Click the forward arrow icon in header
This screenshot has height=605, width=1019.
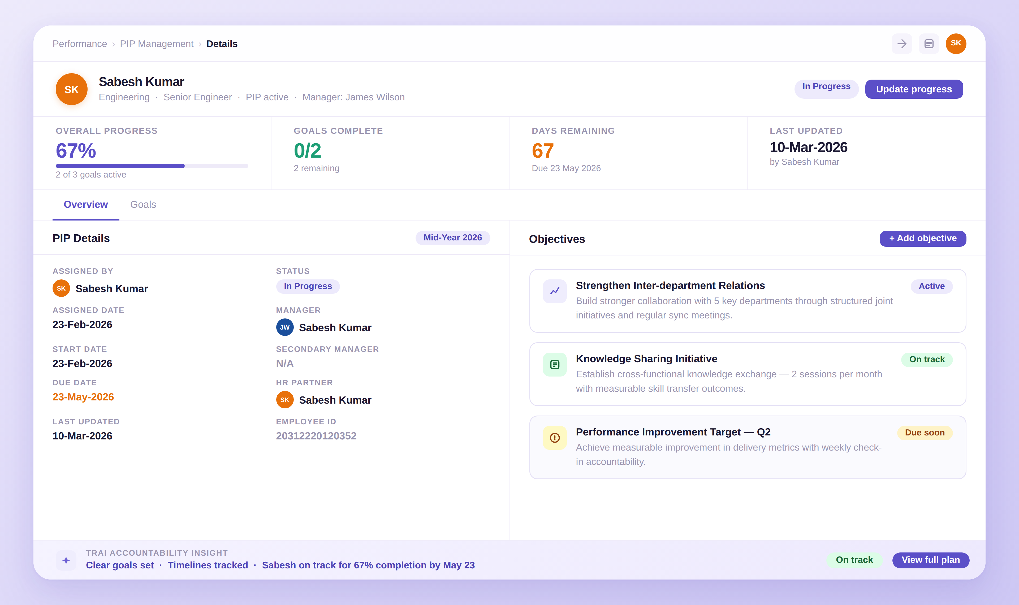pyautogui.click(x=901, y=44)
